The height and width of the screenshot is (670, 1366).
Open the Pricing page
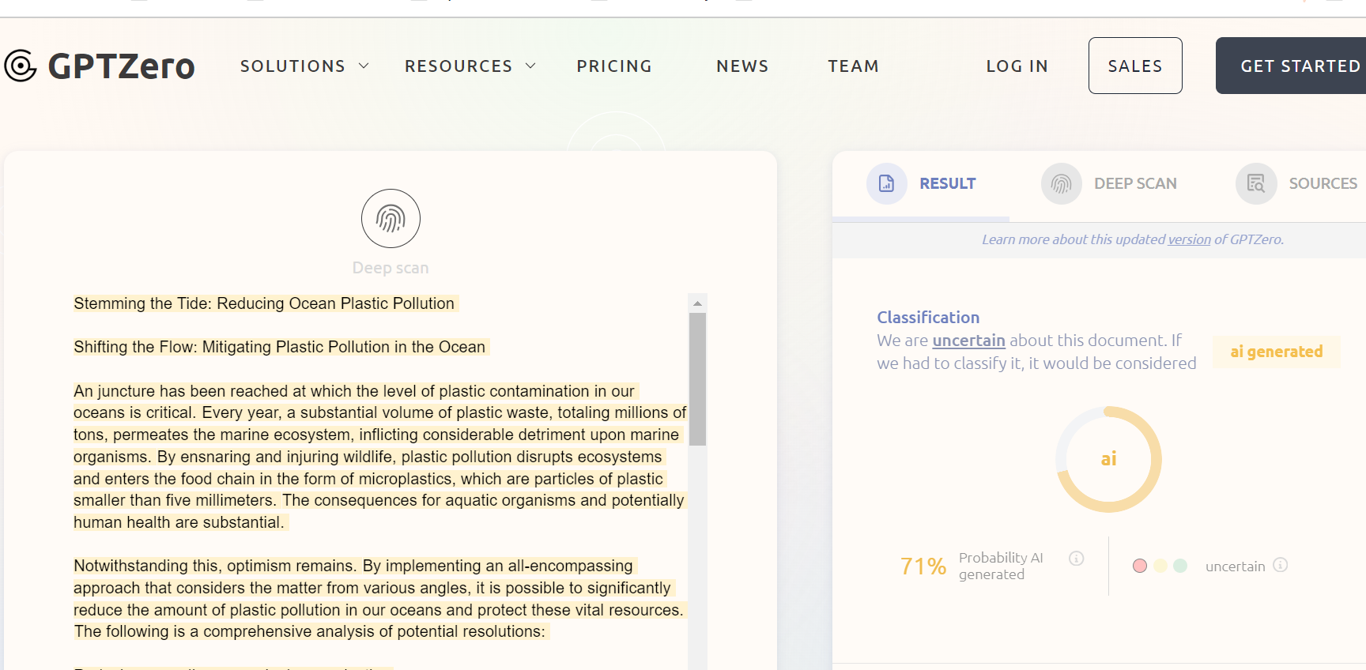[x=614, y=66]
